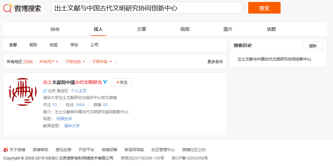Image resolution: width=333 pixels, height=166 pixels.
Task: Click the 北京 海淀区 location text
Action: click(x=58, y=91)
